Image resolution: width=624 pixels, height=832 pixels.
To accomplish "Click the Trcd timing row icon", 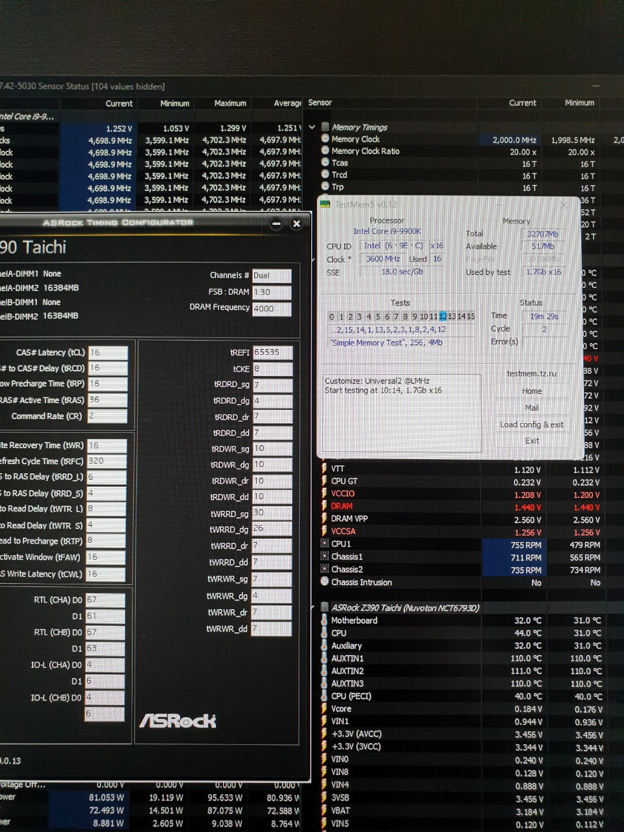I will point(325,174).
